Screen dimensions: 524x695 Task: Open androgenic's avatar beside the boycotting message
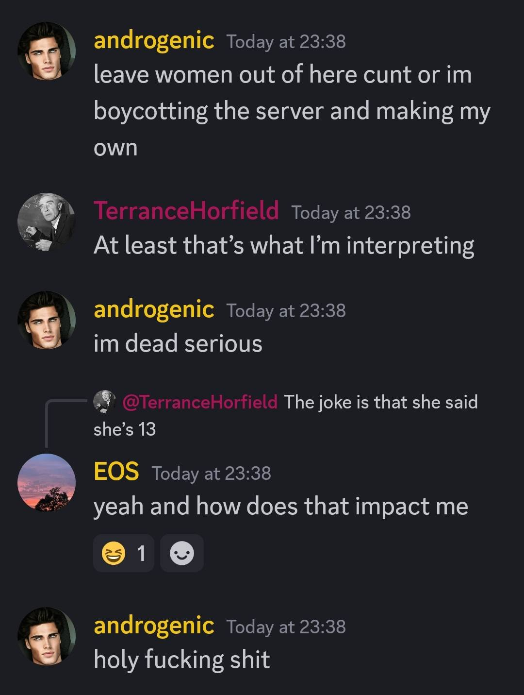[x=47, y=51]
